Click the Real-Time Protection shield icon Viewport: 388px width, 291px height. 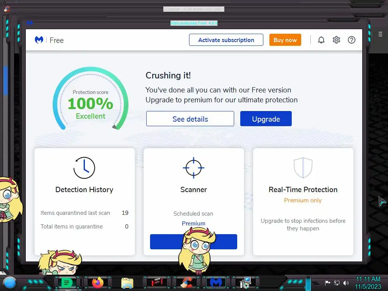click(x=303, y=168)
